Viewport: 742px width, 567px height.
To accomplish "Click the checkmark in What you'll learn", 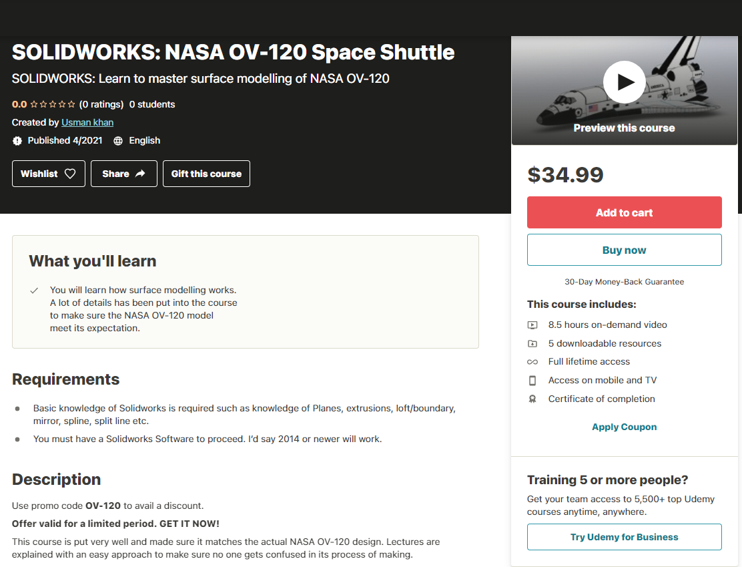I will 34,291.
